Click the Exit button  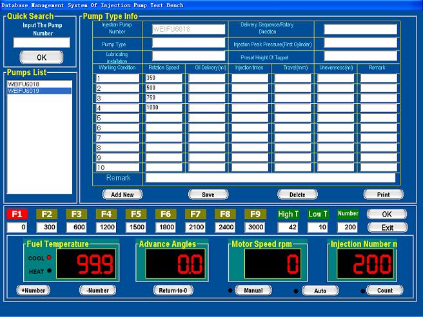(387, 227)
